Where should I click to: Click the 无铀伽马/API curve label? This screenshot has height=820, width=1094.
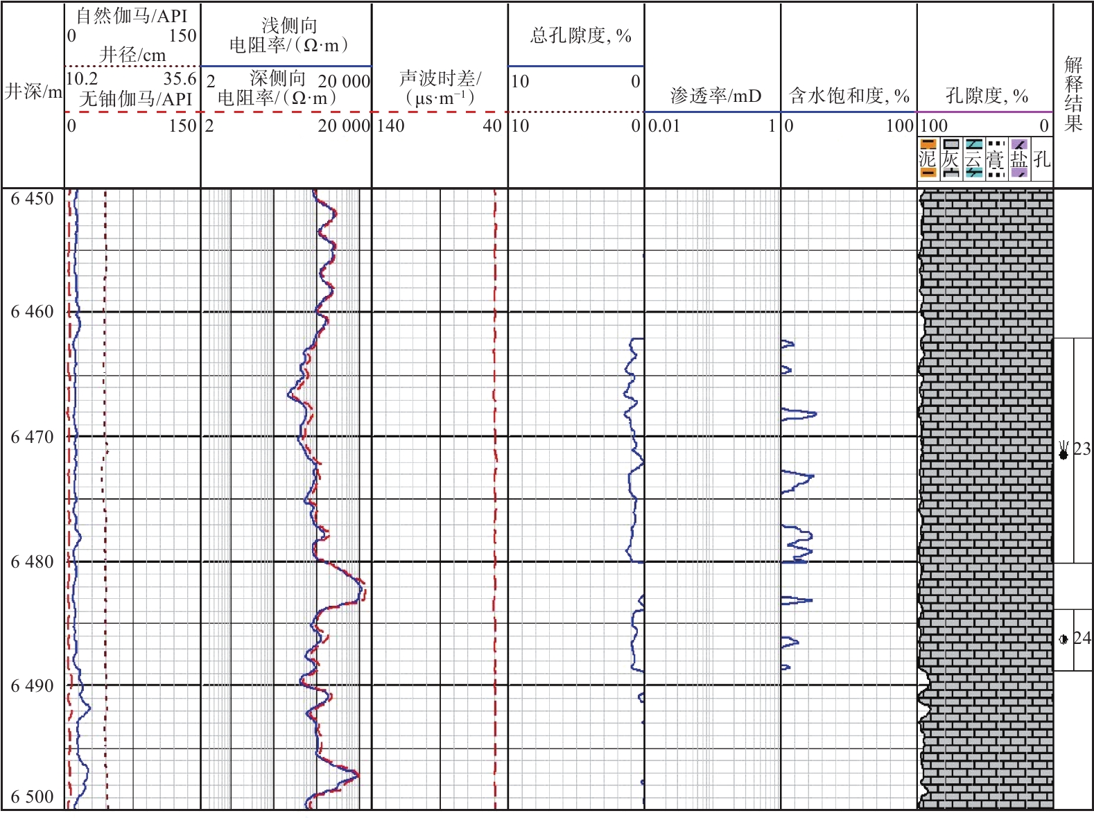pos(135,98)
